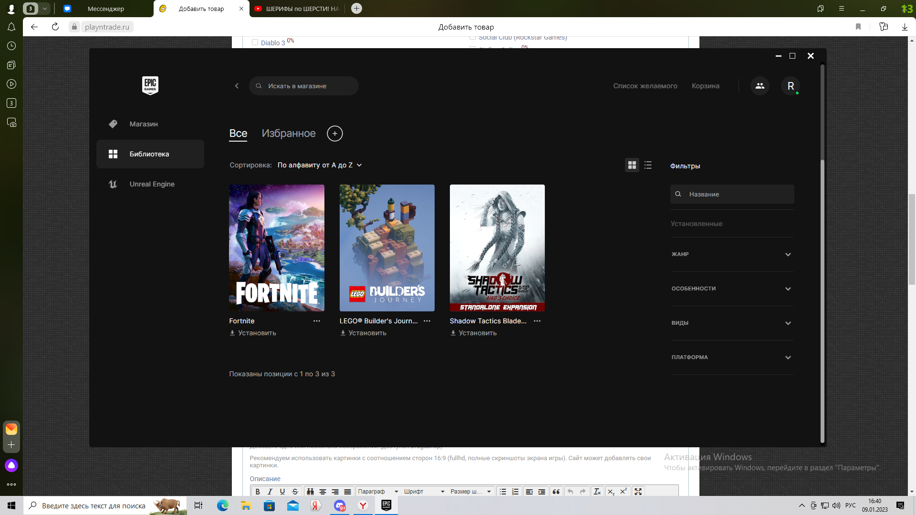Switch library to grid view

point(632,165)
